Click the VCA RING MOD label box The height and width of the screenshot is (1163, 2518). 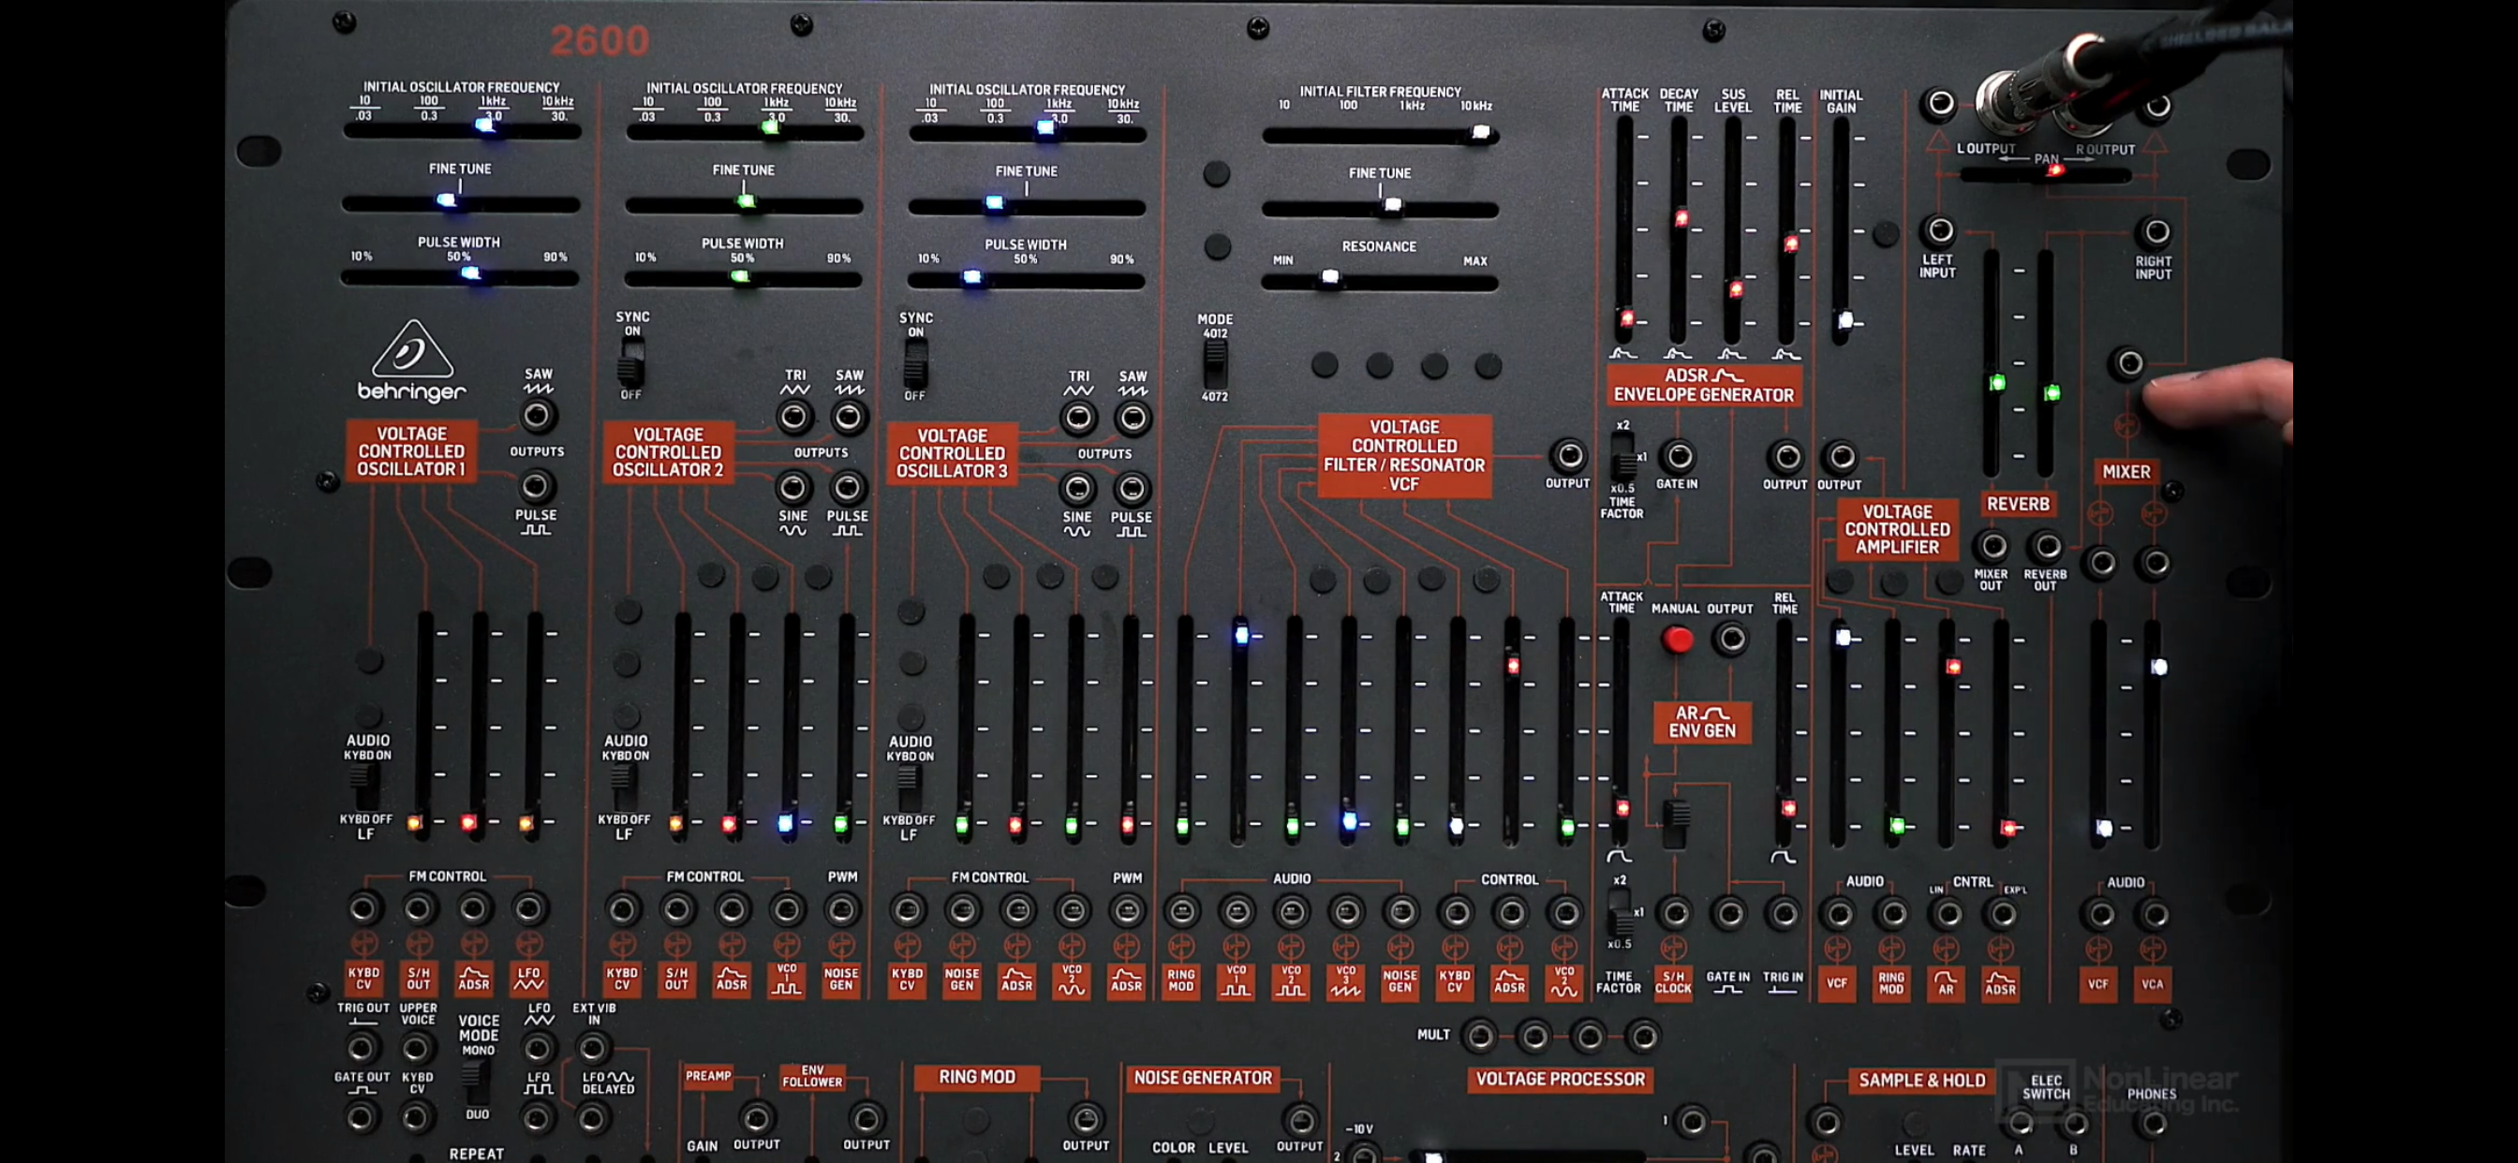tap(1891, 983)
